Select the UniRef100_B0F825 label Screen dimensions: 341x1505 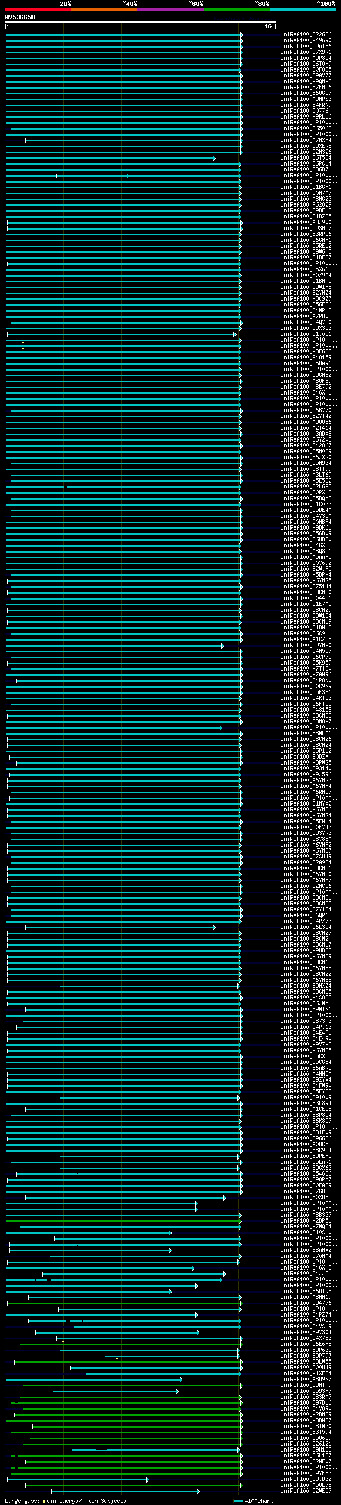pyautogui.click(x=305, y=69)
